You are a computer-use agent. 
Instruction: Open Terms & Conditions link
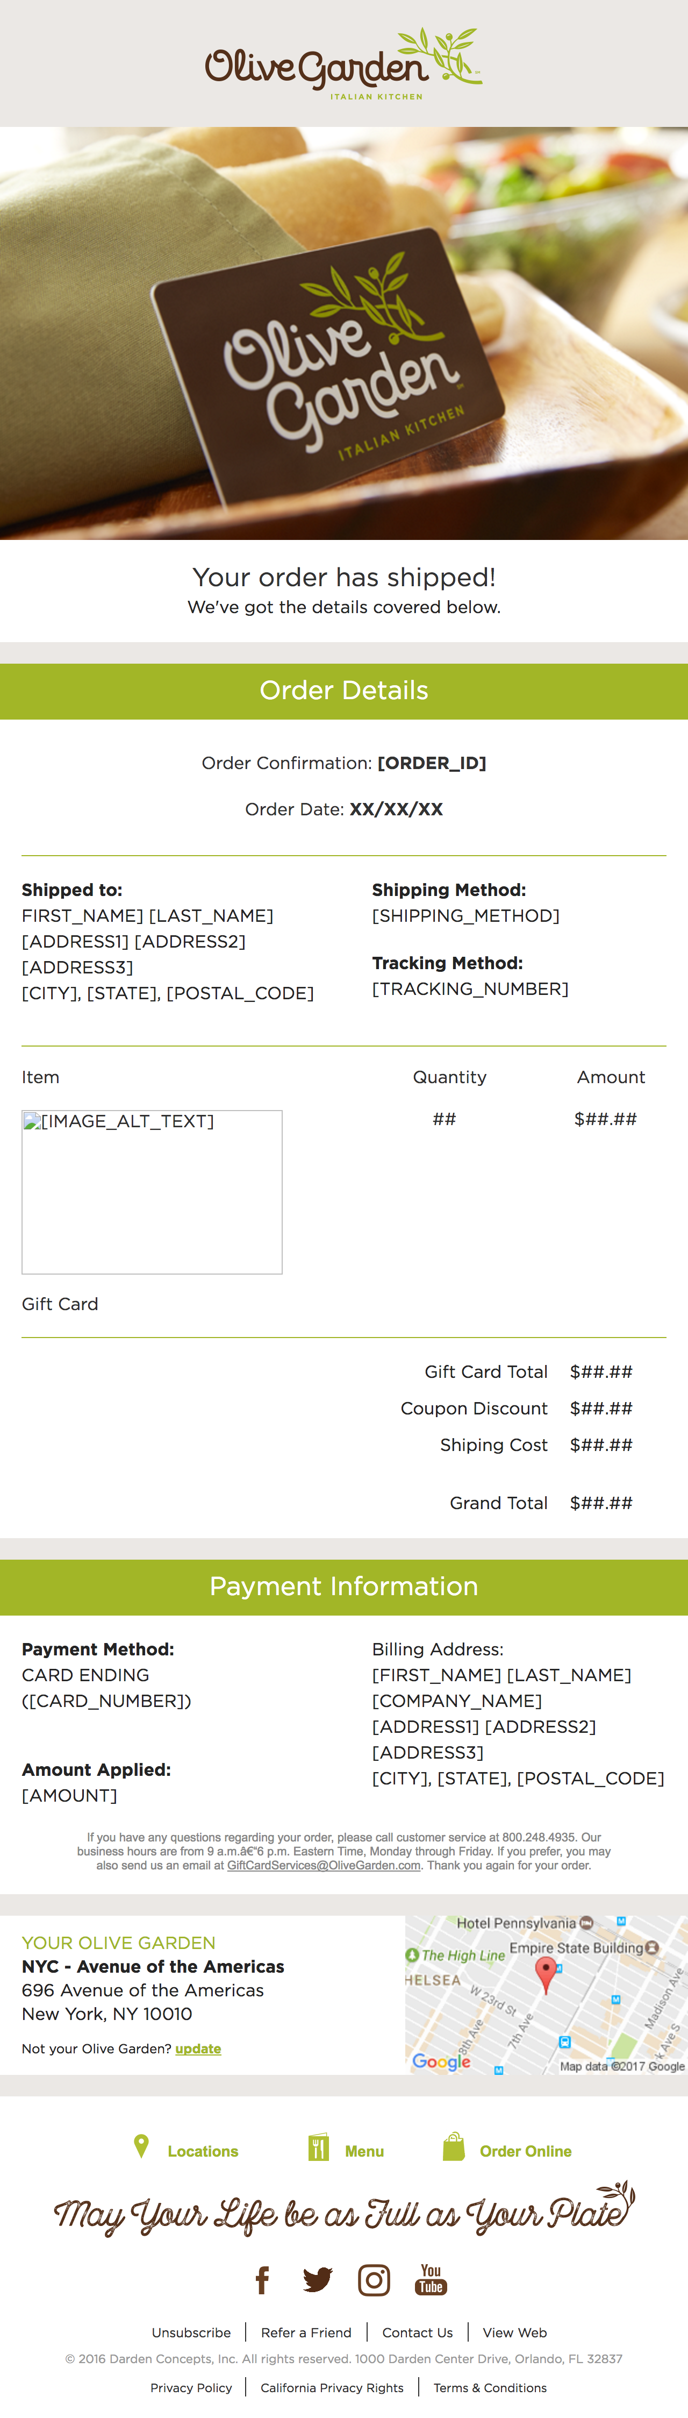[x=490, y=2387]
